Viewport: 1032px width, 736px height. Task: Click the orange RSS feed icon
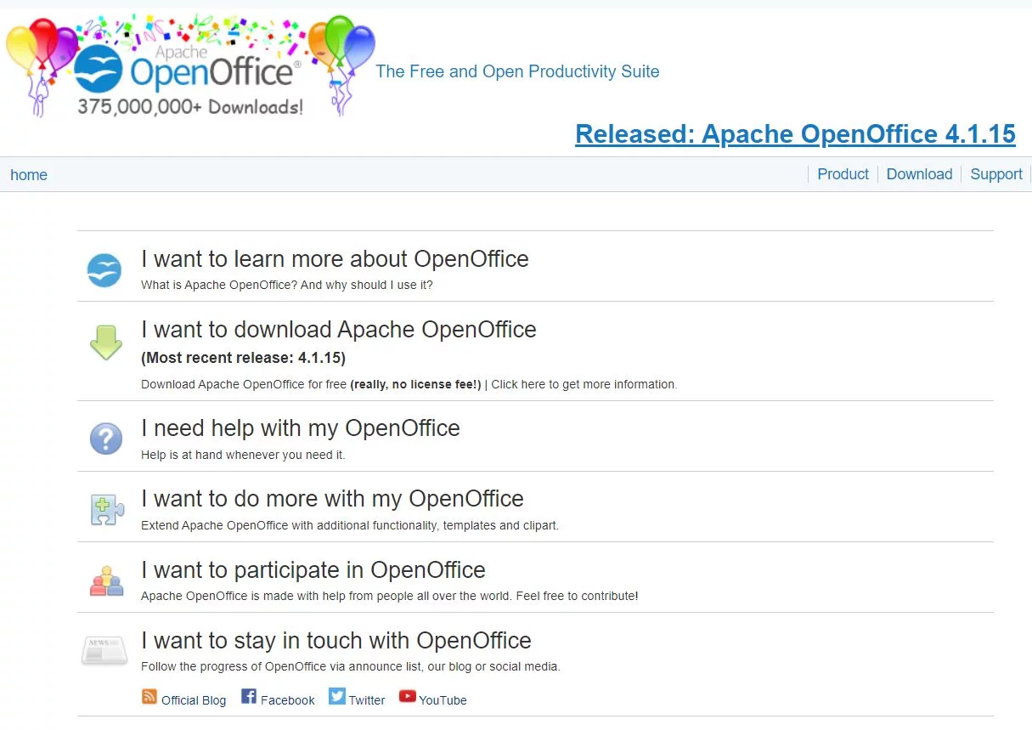tap(149, 696)
